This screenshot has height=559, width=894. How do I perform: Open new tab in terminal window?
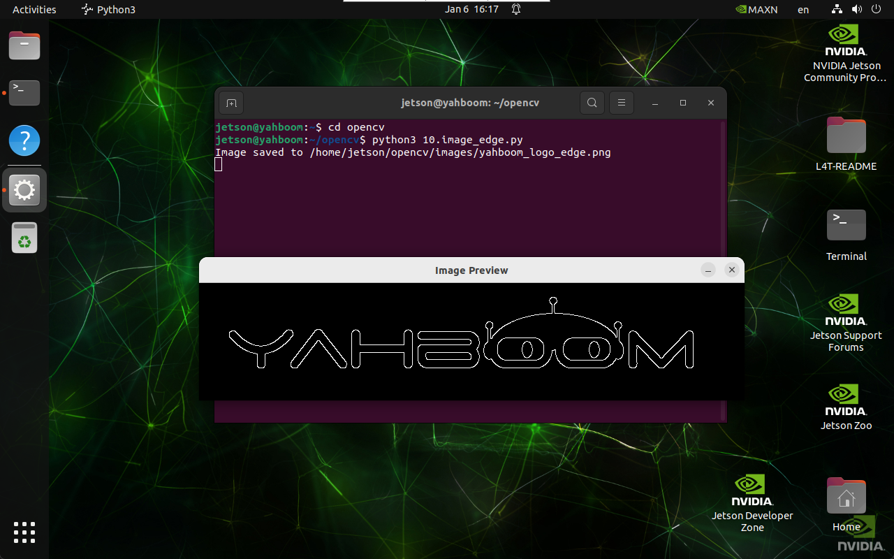(231, 103)
